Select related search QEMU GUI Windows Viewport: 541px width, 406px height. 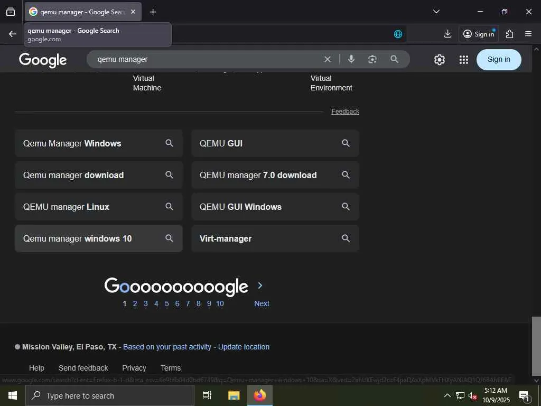(x=275, y=207)
